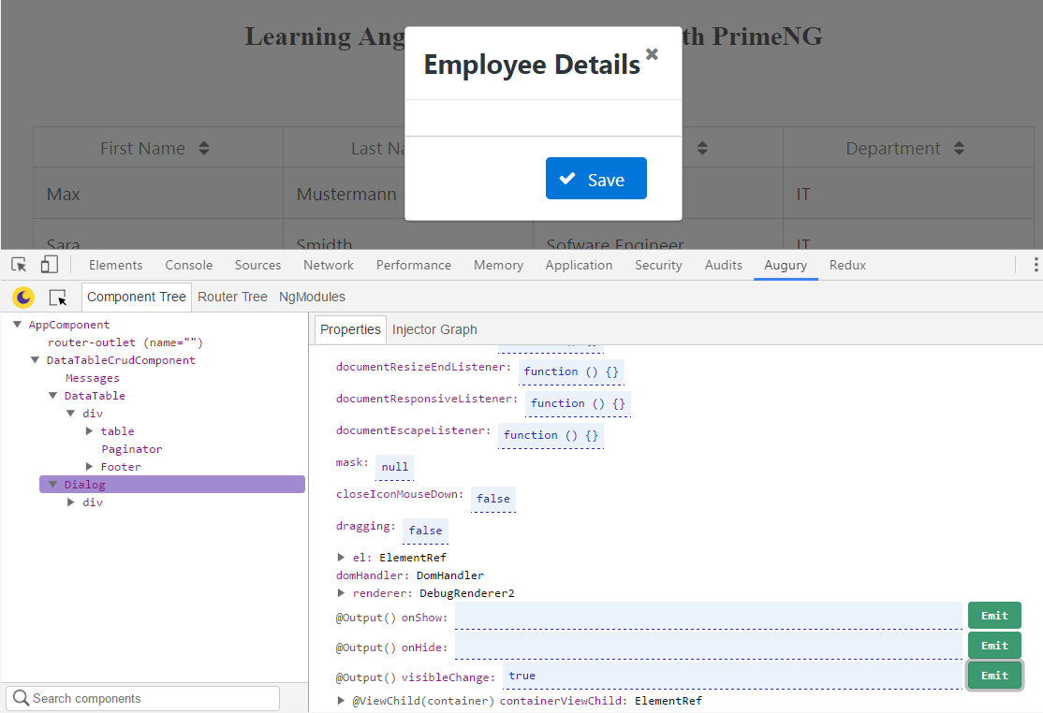The image size is (1043, 713).
Task: Open the NgModules tab
Action: pyautogui.click(x=312, y=297)
